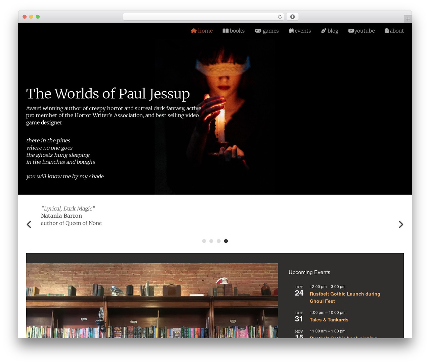This screenshot has height=364, width=430.
Task: Click the browser address bar
Action: tap(204, 17)
